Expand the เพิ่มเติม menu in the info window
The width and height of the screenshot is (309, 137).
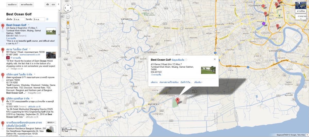198,82
